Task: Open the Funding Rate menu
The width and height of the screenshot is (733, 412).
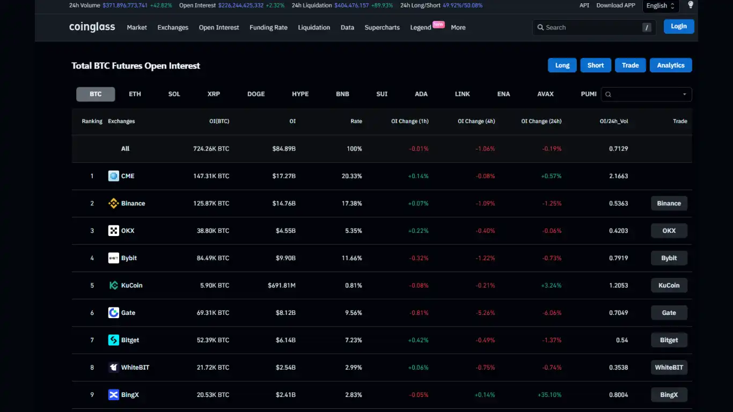Action: coord(268,27)
